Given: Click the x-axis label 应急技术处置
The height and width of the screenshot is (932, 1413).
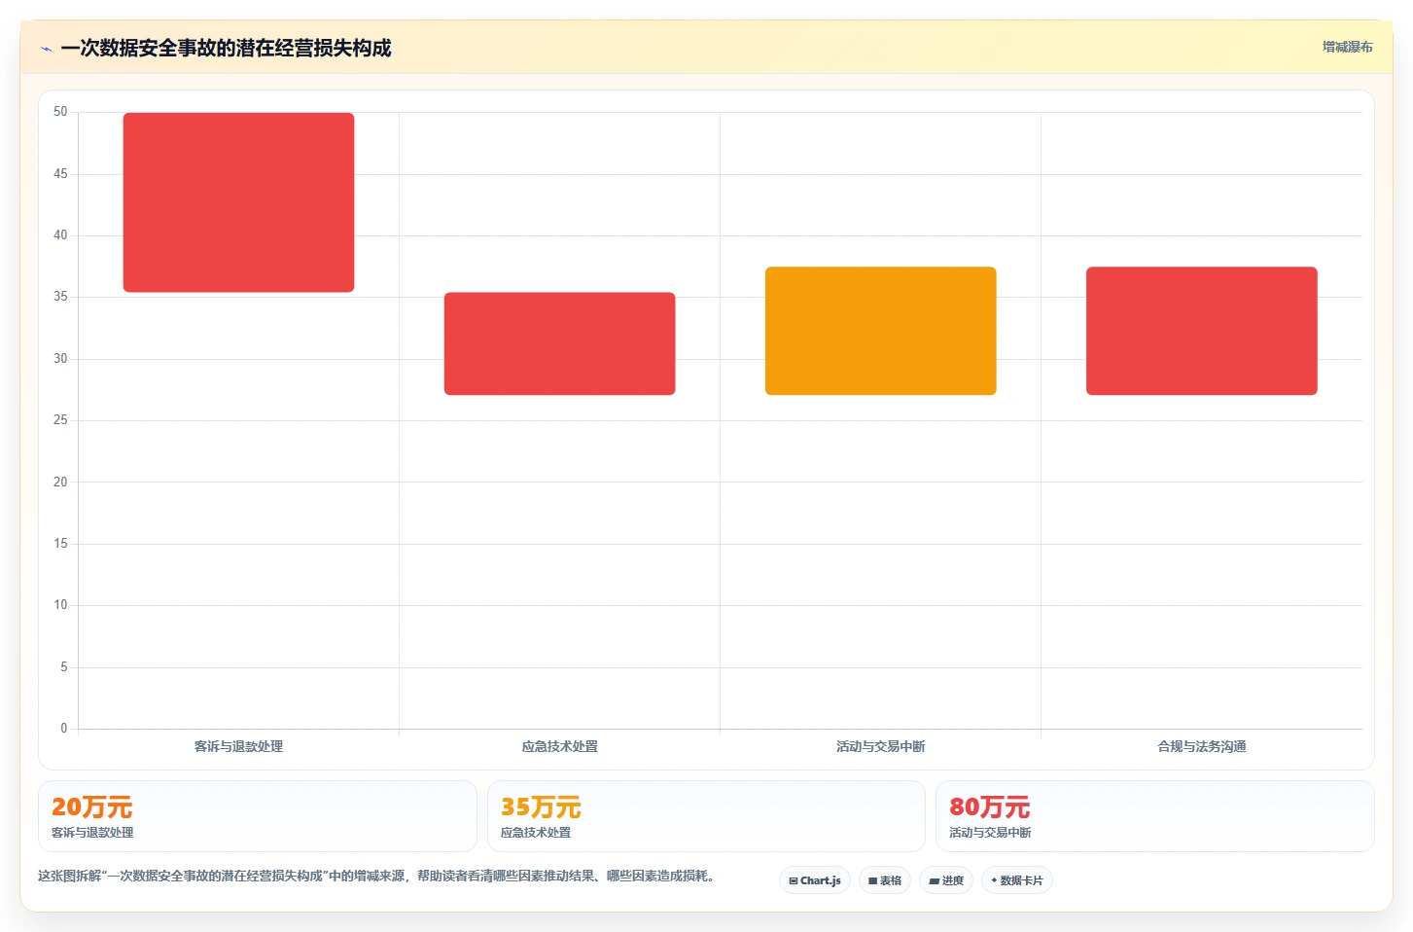Looking at the screenshot, I should point(559,746).
